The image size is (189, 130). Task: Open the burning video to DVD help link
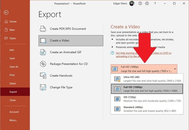coord(143,55)
